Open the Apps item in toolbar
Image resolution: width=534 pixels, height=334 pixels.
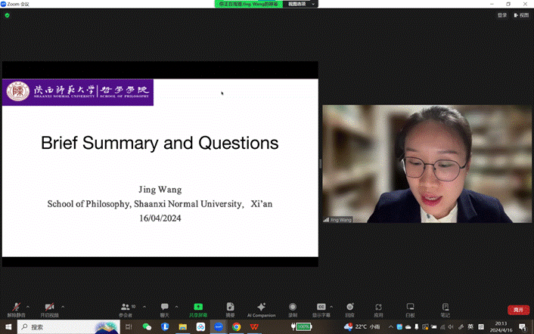pos(378,308)
